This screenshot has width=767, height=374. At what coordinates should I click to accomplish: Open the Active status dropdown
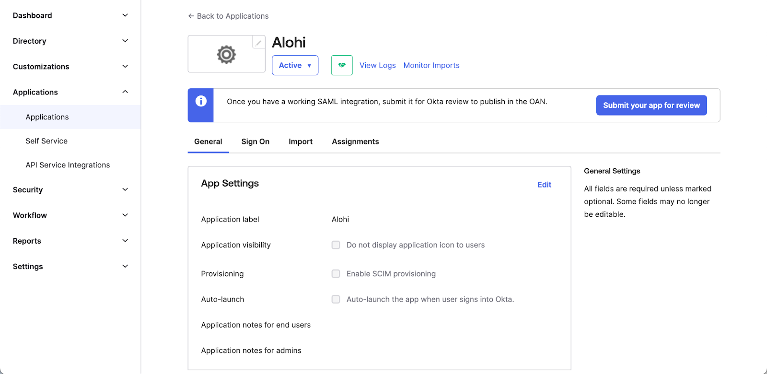(x=295, y=65)
